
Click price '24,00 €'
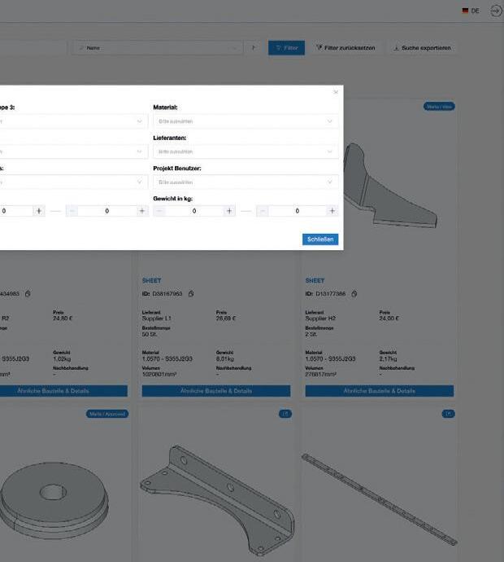click(389, 318)
